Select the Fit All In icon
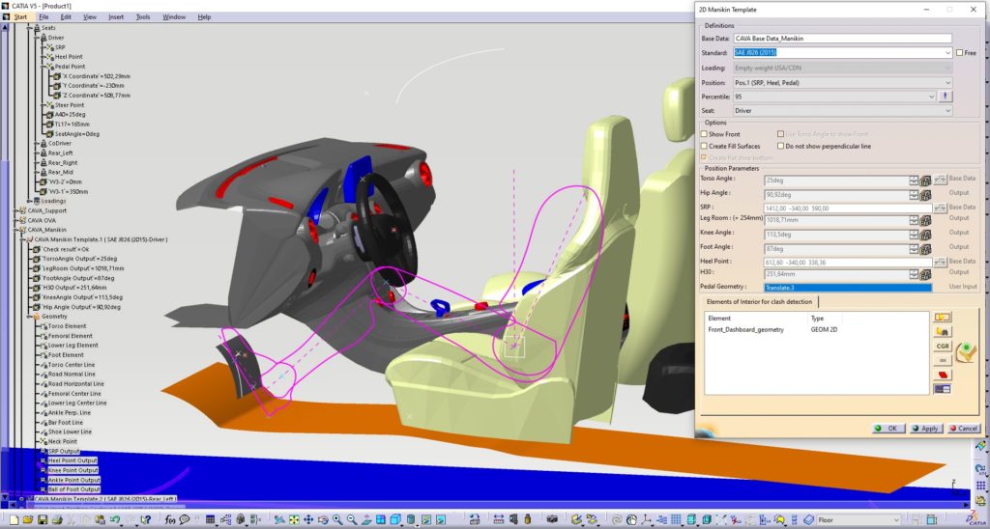 pyautogui.click(x=294, y=519)
